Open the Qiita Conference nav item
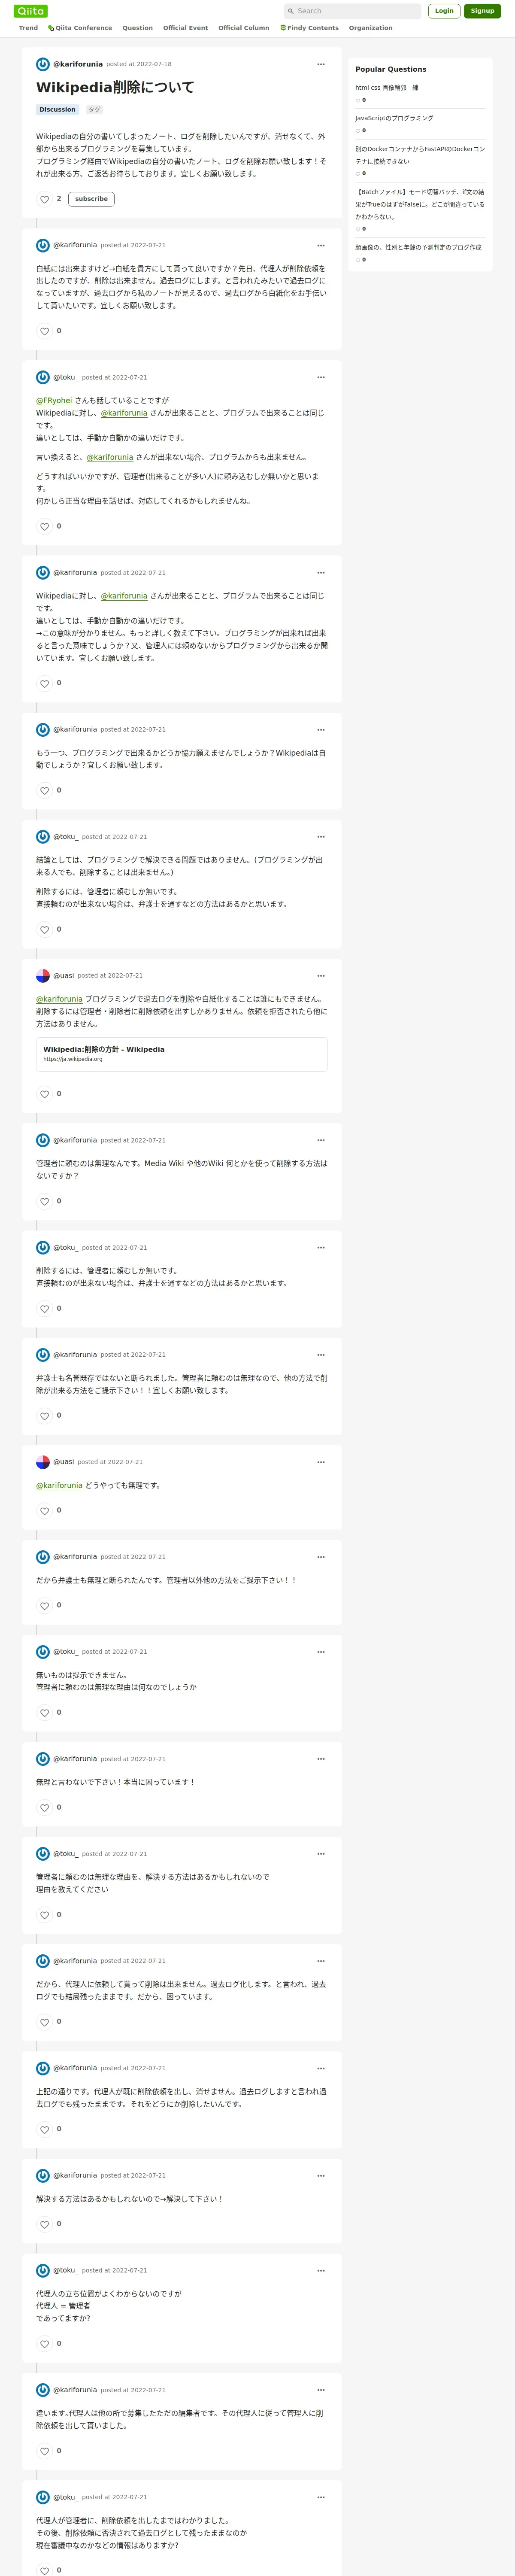This screenshot has height=2576, width=515. point(80,28)
